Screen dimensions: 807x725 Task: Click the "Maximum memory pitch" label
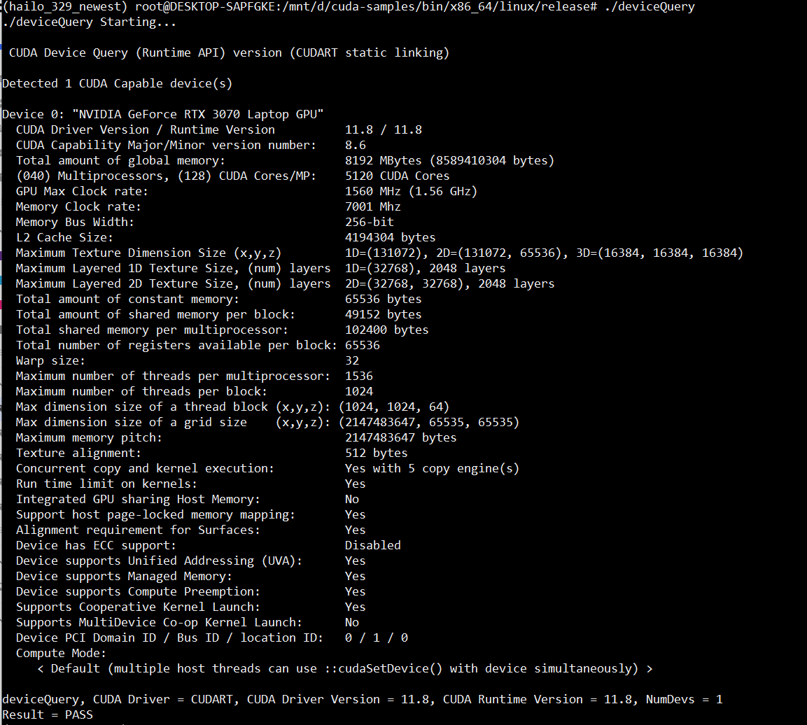tap(89, 437)
